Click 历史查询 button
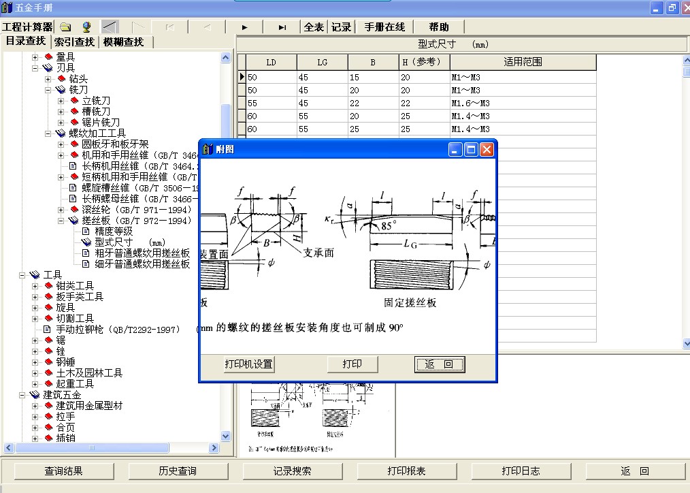Image resolution: width=690 pixels, height=493 pixels. (x=178, y=471)
